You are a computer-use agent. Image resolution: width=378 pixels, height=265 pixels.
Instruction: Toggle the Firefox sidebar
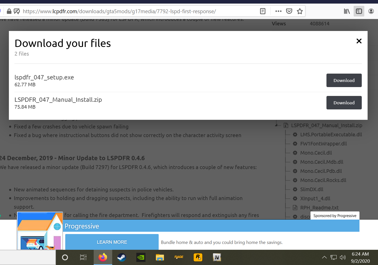coord(359,11)
